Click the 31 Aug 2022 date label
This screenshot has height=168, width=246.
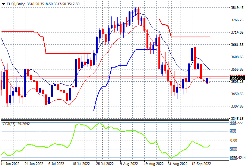pyautogui.click(x=177, y=164)
